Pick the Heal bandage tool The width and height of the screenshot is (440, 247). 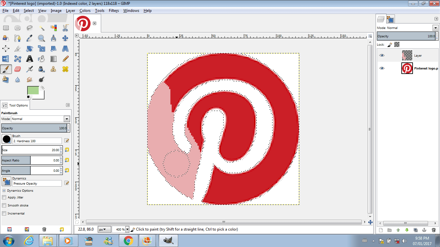pos(65,69)
